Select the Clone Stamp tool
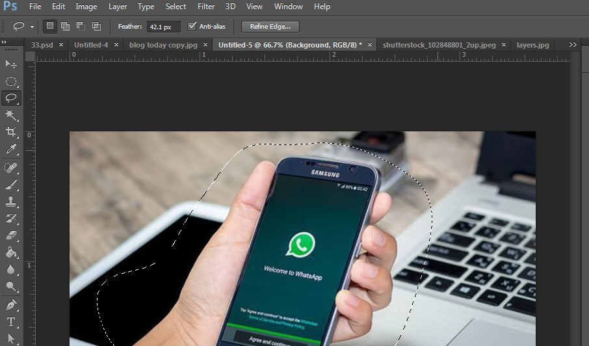The image size is (589, 346). [x=11, y=202]
